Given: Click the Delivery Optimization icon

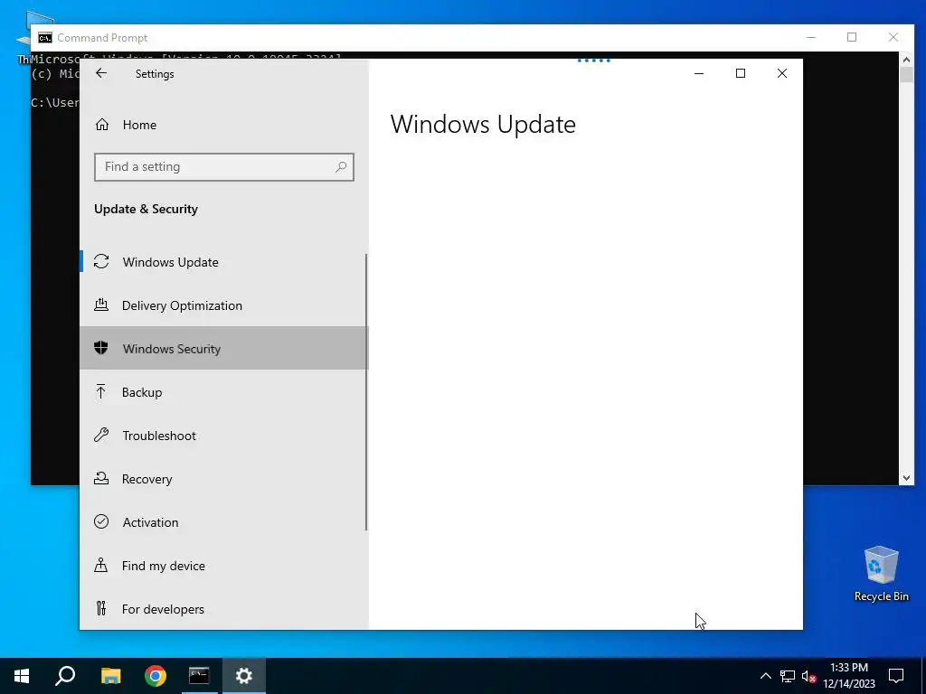Looking at the screenshot, I should (x=101, y=305).
